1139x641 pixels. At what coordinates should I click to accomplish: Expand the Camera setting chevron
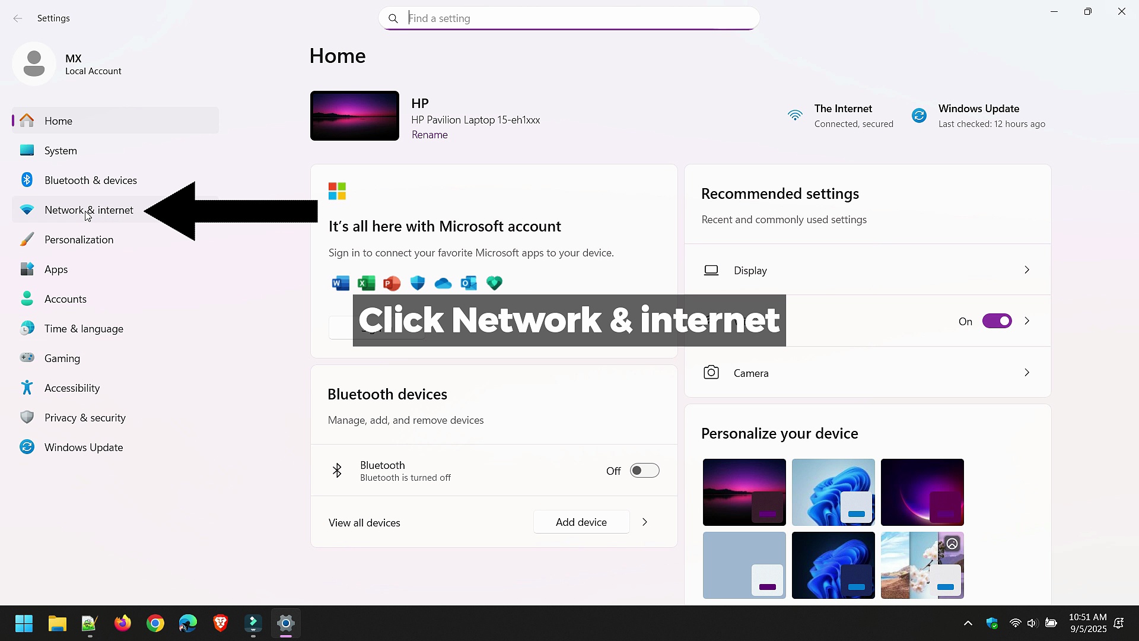tap(1027, 373)
